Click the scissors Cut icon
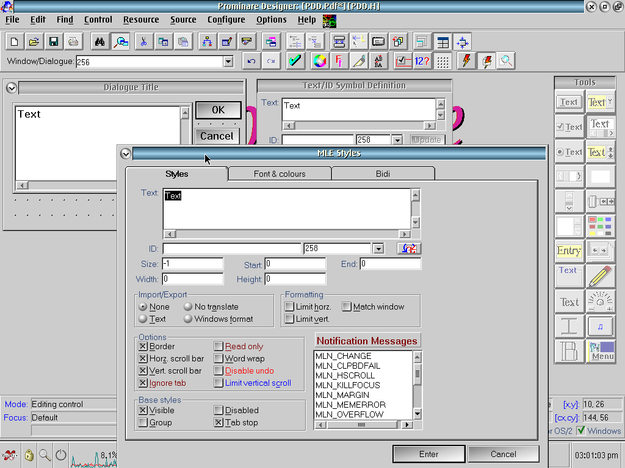Image resolution: width=625 pixels, height=468 pixels. coord(143,41)
